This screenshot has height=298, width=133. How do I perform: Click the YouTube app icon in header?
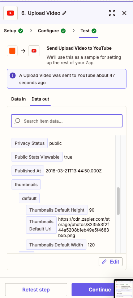10,13
